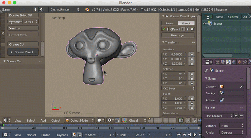The width and height of the screenshot is (251, 138).
Task: Open the Angle Degrees dropdown
Action: (232, 133)
